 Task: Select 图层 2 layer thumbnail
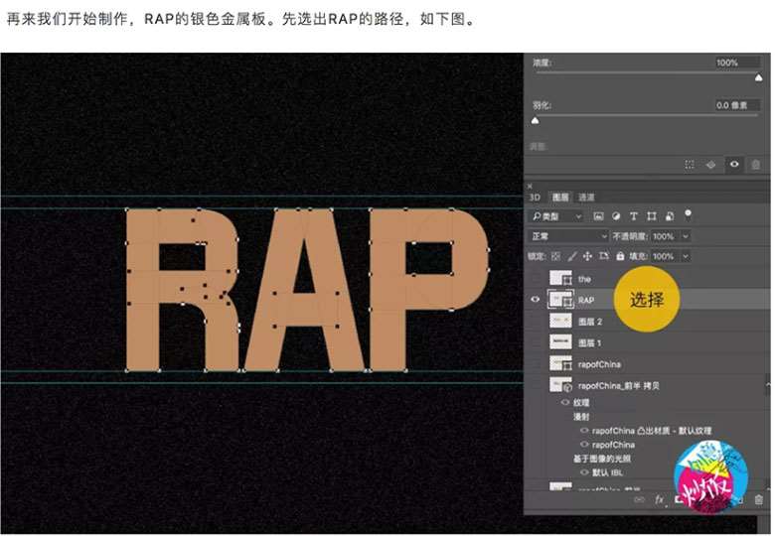[560, 322]
